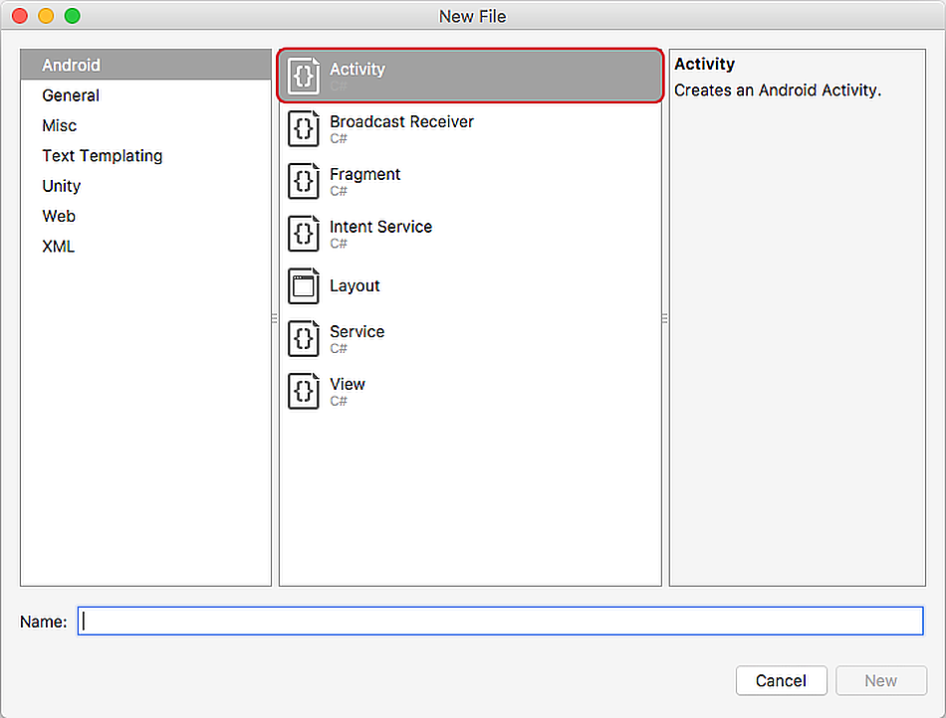Pick the XML category
946x718 pixels.
click(59, 247)
